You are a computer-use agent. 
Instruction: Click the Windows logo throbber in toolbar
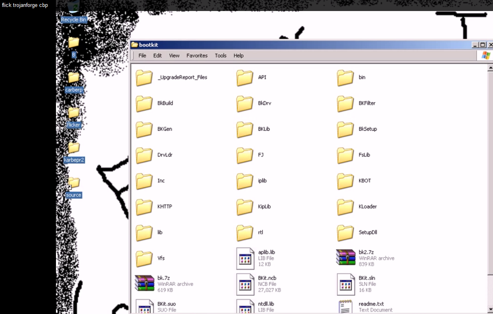coord(485,56)
